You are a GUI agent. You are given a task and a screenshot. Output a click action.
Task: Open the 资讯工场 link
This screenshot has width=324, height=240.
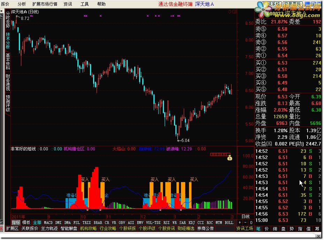point(244,228)
